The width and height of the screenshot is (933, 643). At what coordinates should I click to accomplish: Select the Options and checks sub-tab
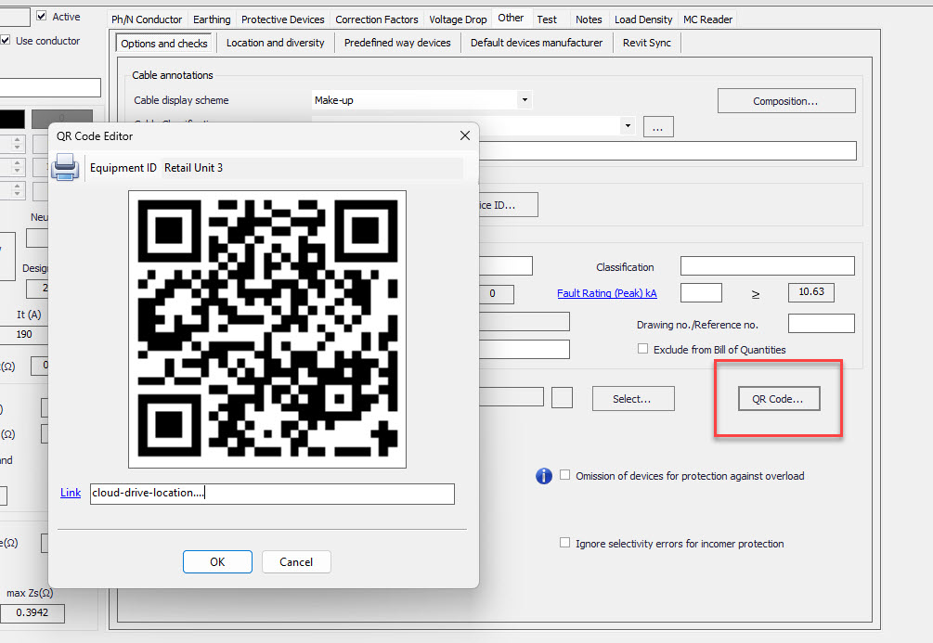point(164,44)
